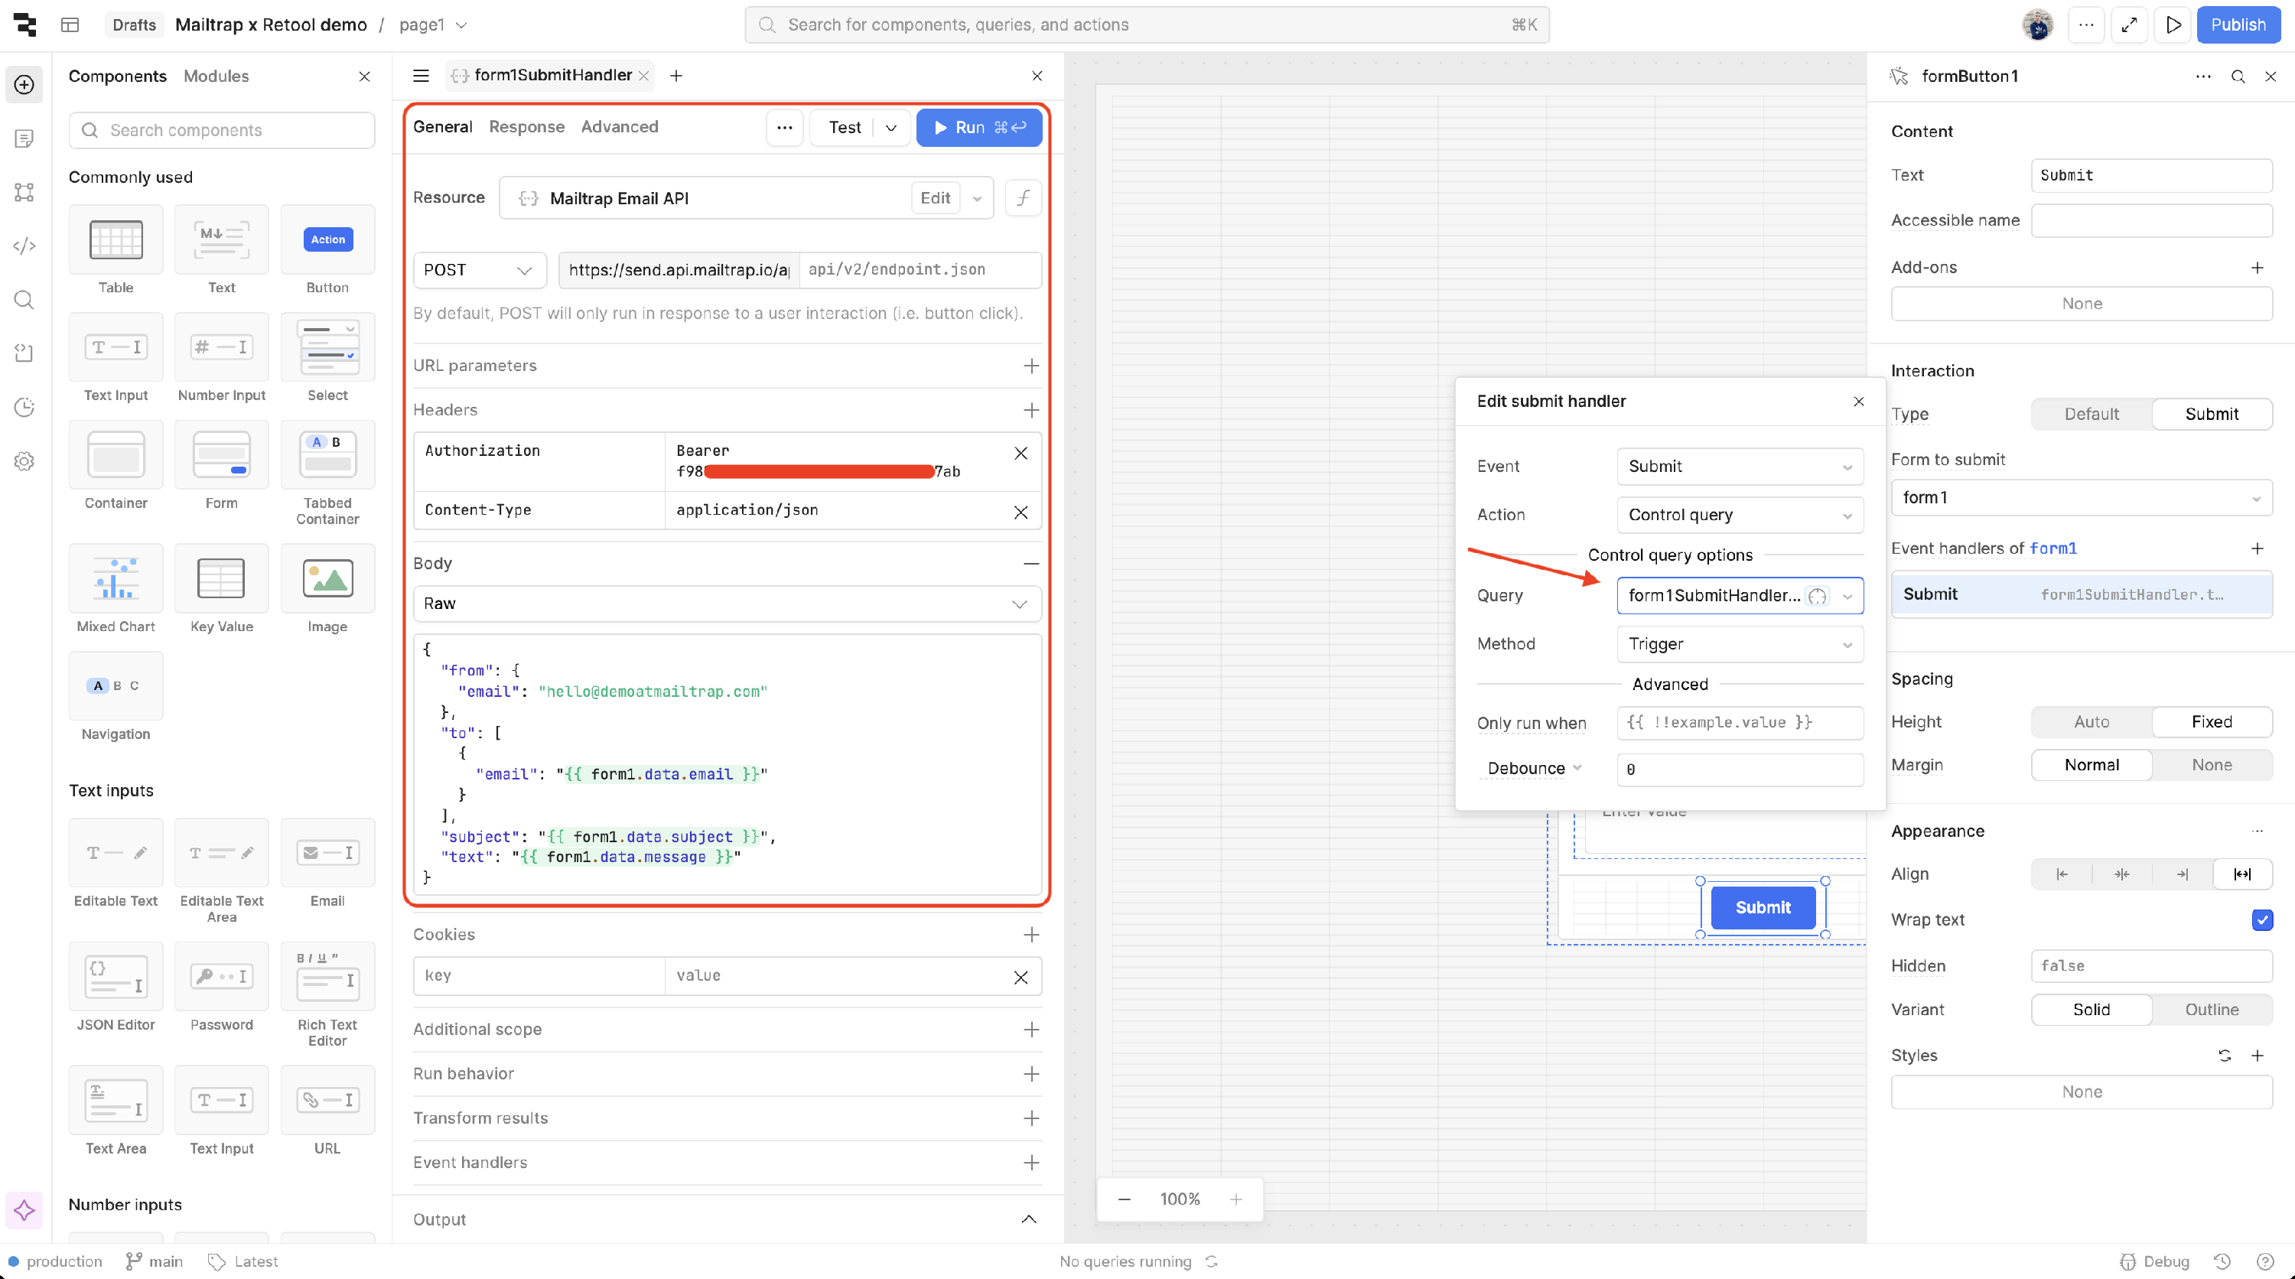
Task: Open formButton1 inspector ellipsis menu
Action: pos(2204,76)
